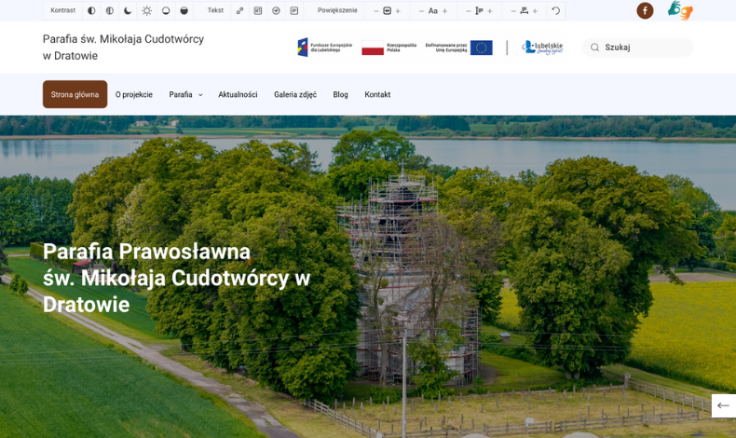Click the magnifier search icon

click(594, 48)
